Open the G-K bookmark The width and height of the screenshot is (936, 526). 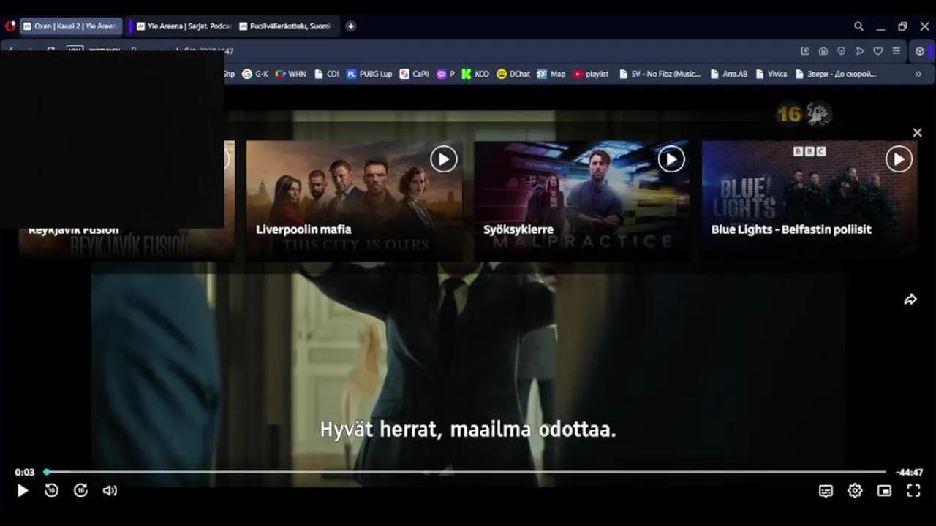[255, 74]
